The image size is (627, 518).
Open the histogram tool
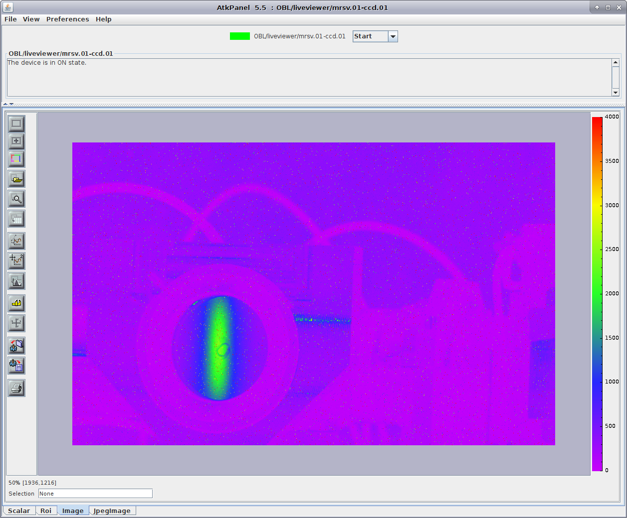(x=16, y=281)
